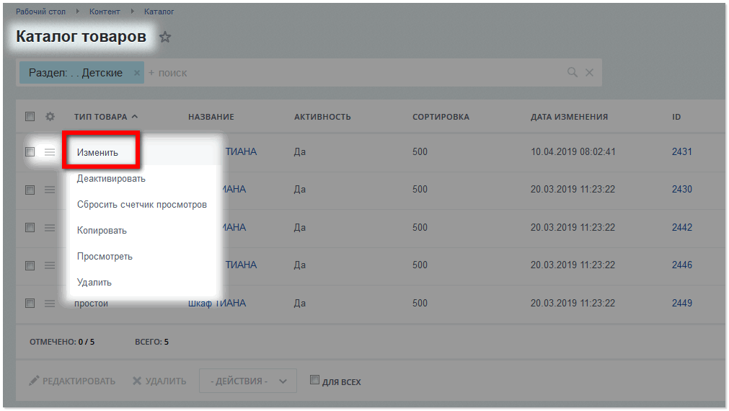
Task: Enable the Для всех checkbox
Action: 315,380
